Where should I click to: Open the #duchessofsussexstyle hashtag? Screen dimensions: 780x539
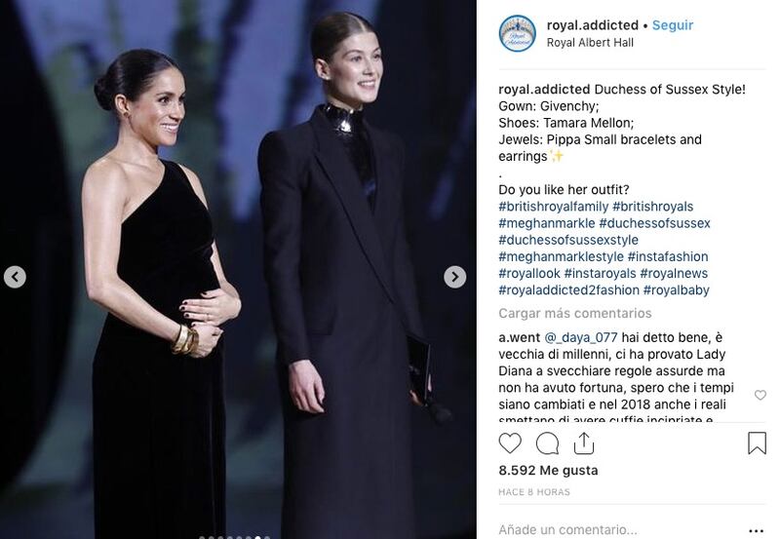click(x=568, y=240)
